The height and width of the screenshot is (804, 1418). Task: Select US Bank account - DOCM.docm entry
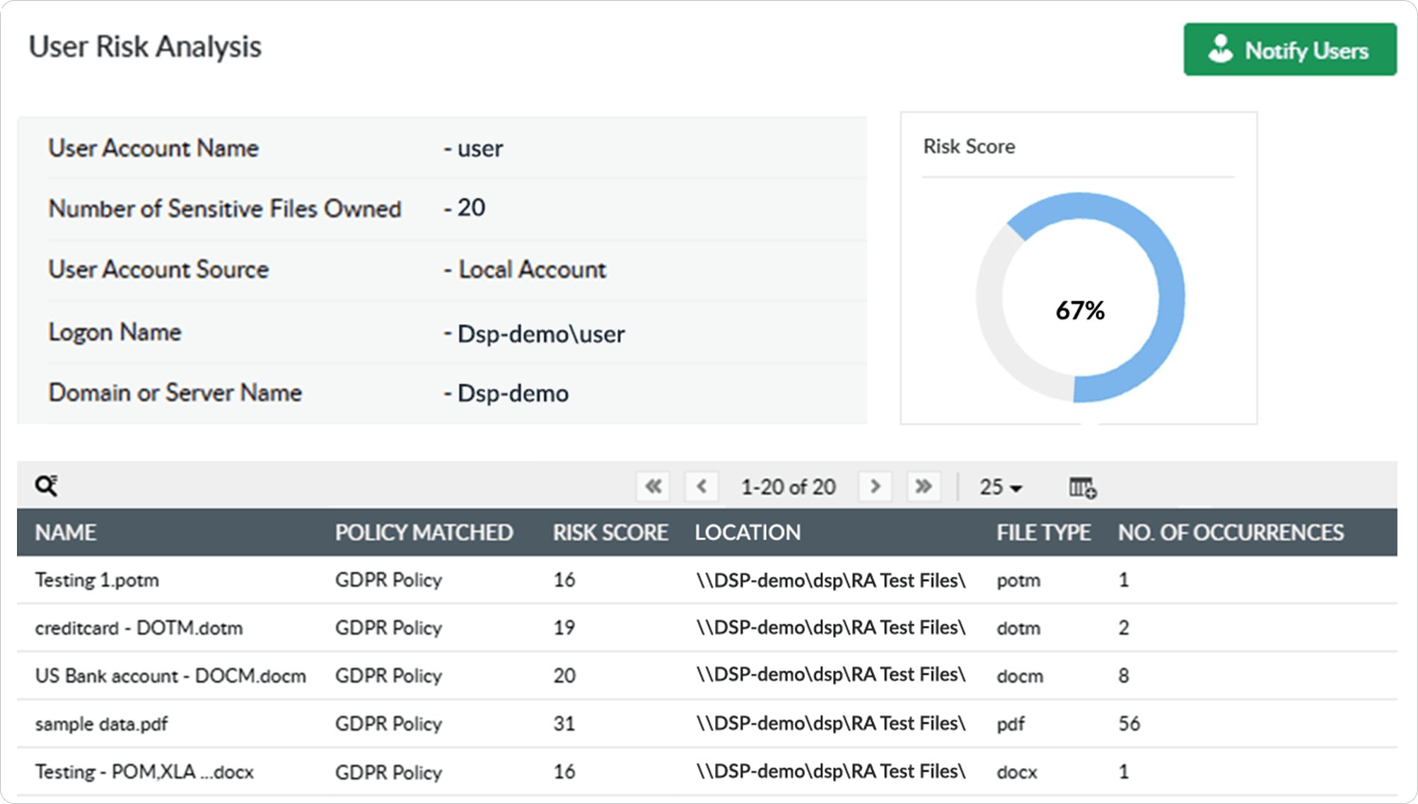170,676
